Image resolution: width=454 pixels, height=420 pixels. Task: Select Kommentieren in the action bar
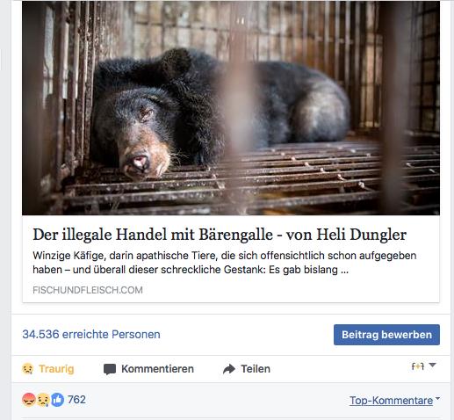click(x=157, y=369)
